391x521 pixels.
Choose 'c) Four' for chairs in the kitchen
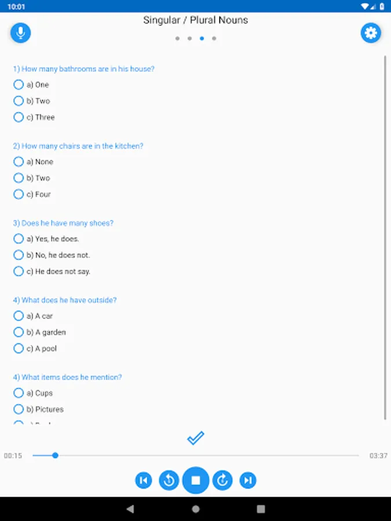pos(19,194)
